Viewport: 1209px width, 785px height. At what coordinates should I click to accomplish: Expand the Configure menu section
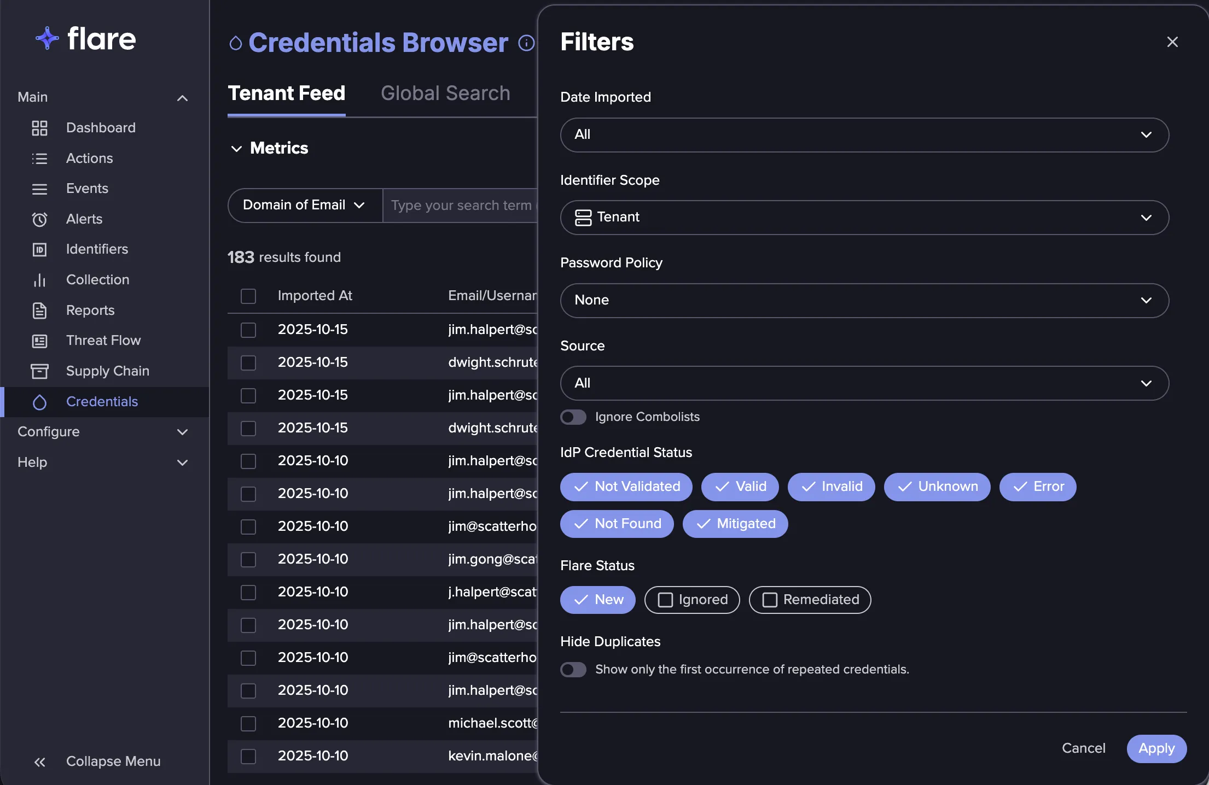pyautogui.click(x=103, y=432)
